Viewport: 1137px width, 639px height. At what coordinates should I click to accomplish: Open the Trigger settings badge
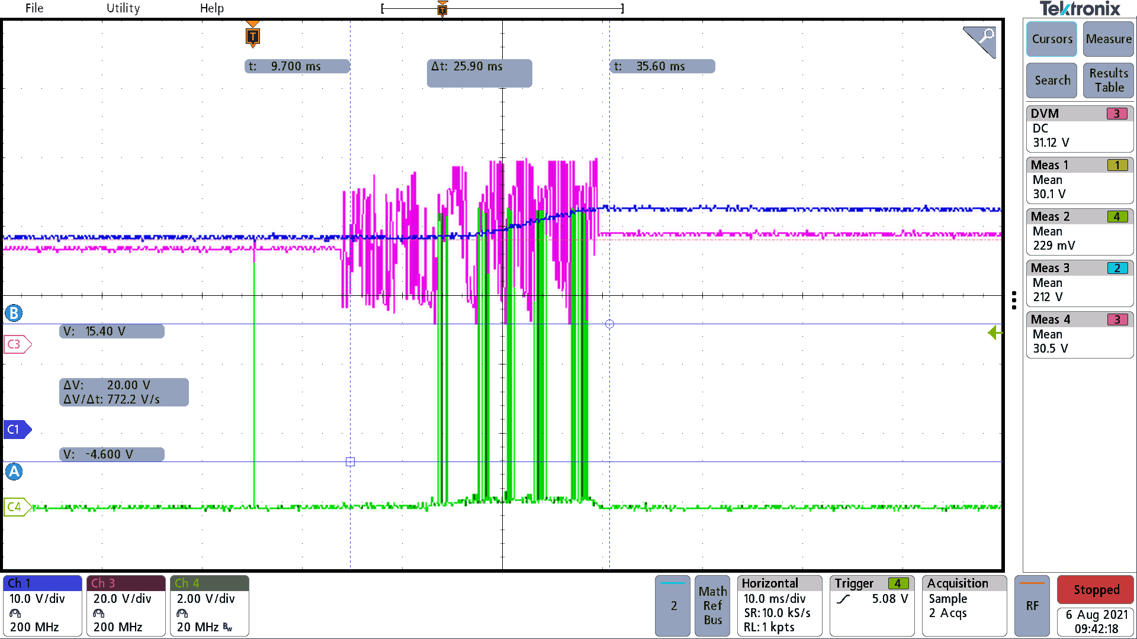pos(872,605)
